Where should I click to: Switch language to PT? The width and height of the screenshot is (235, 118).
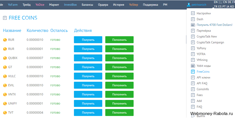(224, 7)
